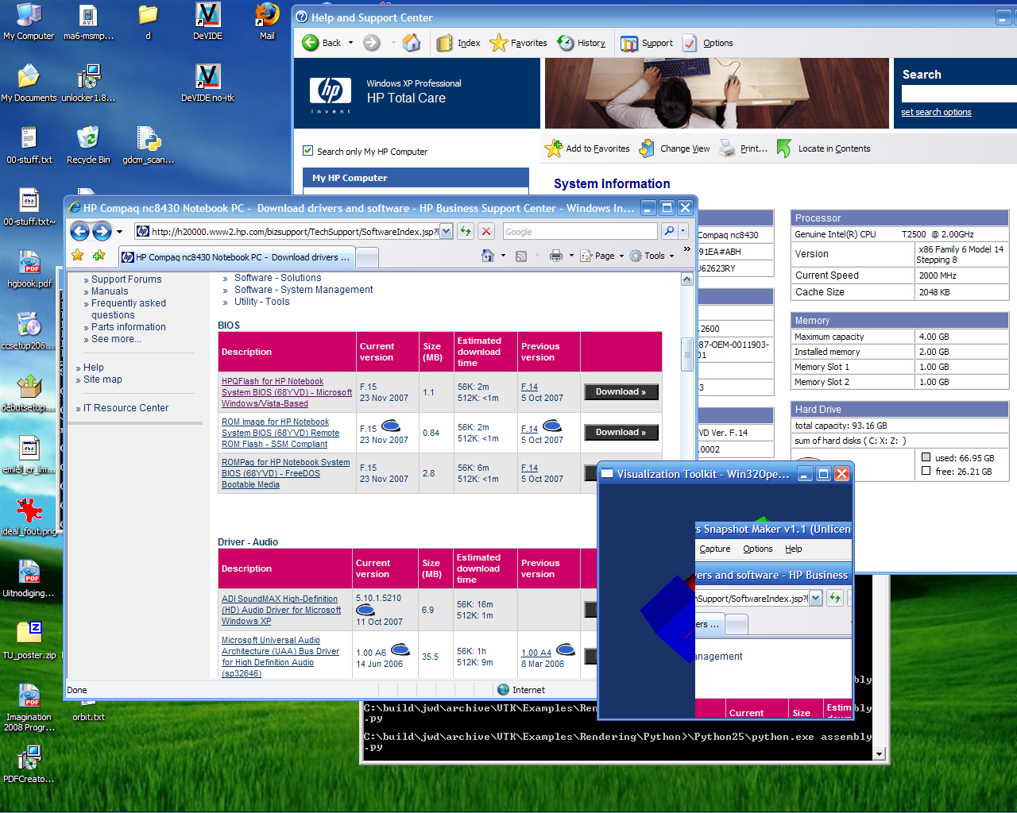Open the Capture menu in Snapshot Maker
Screen dimensions: 1017x813
714,549
